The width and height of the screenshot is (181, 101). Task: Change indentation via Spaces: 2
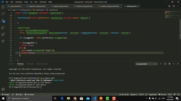(134, 95)
